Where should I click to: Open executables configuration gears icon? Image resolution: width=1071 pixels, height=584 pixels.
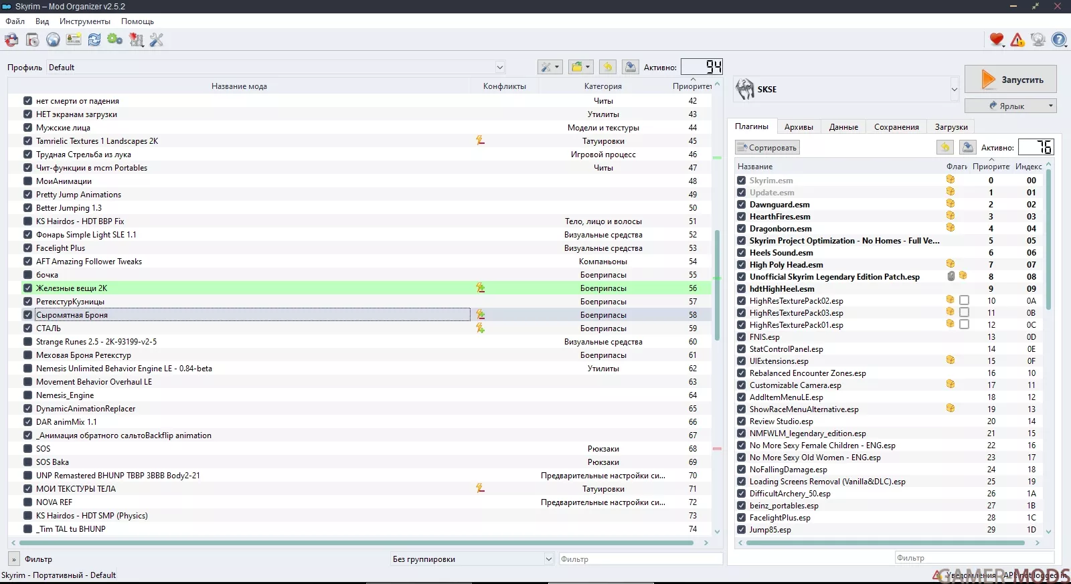pyautogui.click(x=115, y=40)
